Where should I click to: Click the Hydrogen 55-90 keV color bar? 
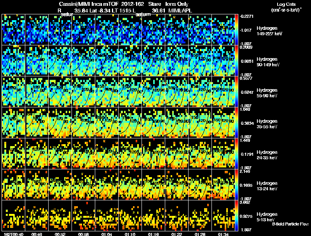pos(236,91)
